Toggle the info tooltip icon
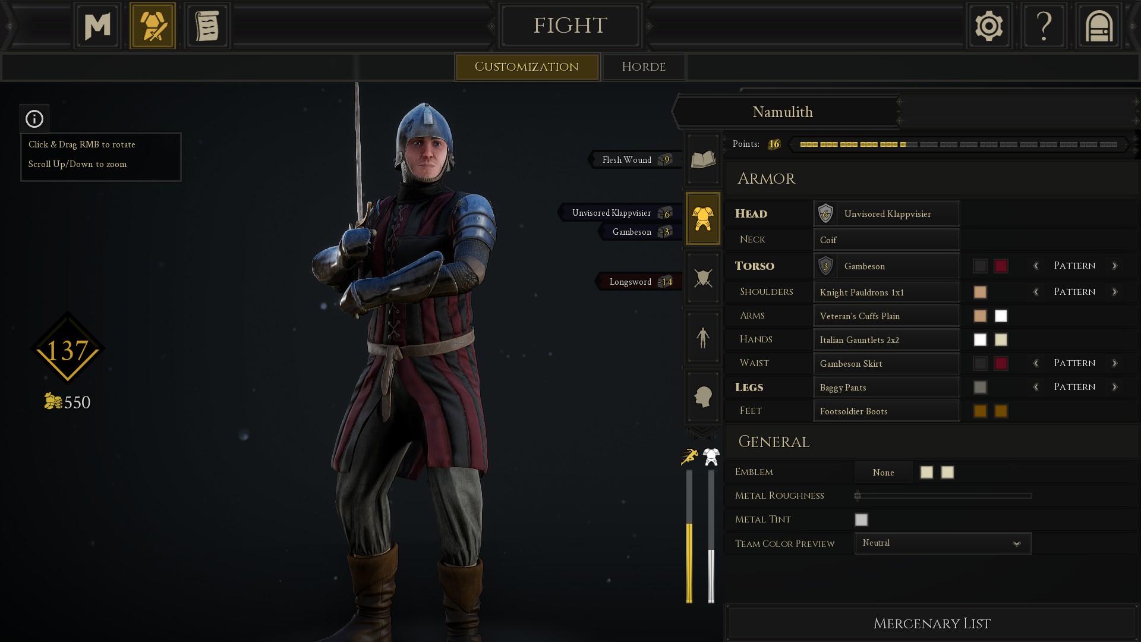 (34, 119)
